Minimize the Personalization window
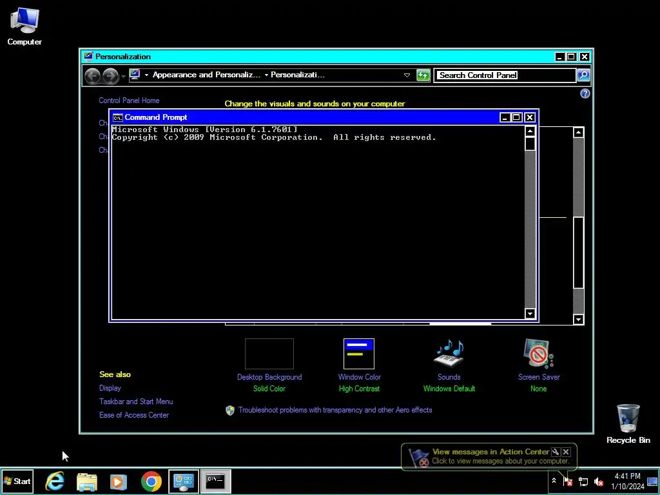The image size is (660, 495). (x=559, y=57)
